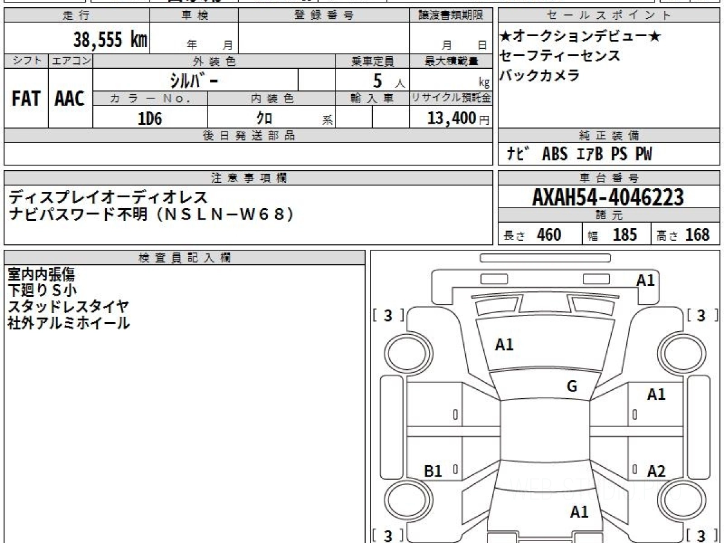The height and width of the screenshot is (543, 724).
Task: Click the A1 mark on front bumper
Action: pyautogui.click(x=646, y=280)
